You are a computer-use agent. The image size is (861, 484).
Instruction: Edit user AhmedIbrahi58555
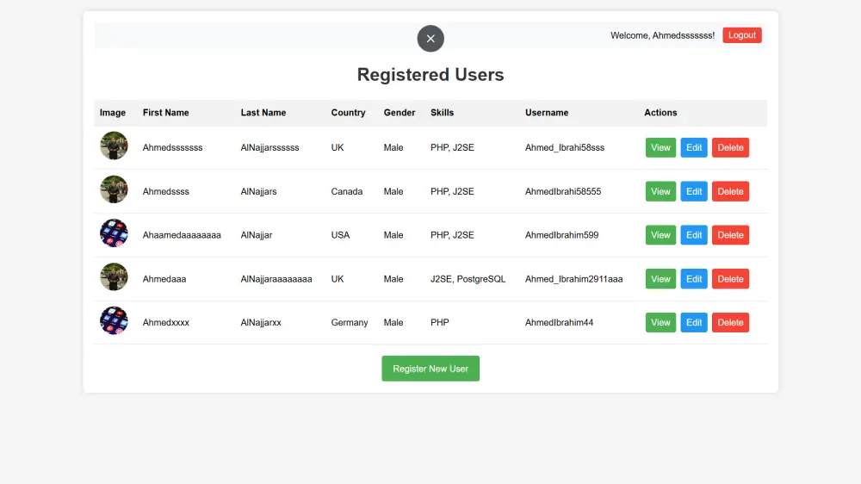tap(694, 192)
